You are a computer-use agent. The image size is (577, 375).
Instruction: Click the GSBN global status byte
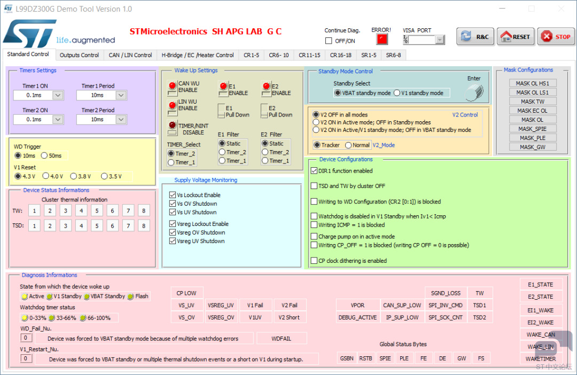pyautogui.click(x=347, y=358)
